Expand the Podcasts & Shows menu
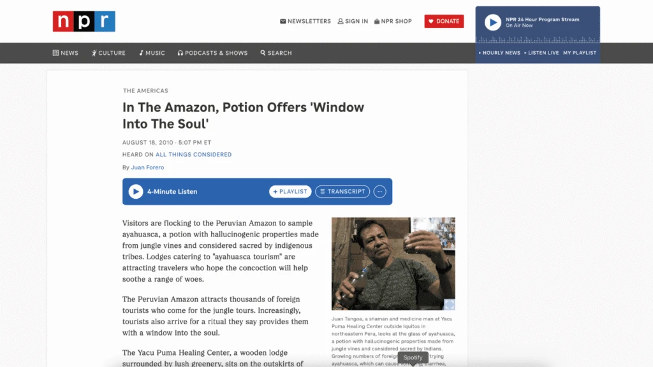This screenshot has height=367, width=653. pos(212,53)
